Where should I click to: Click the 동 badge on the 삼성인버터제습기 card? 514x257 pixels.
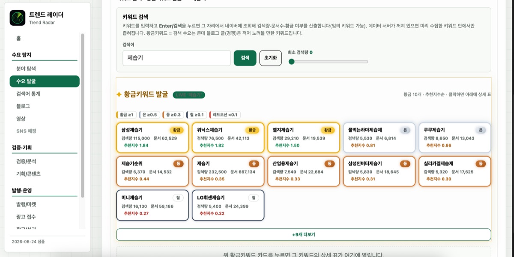point(405,164)
